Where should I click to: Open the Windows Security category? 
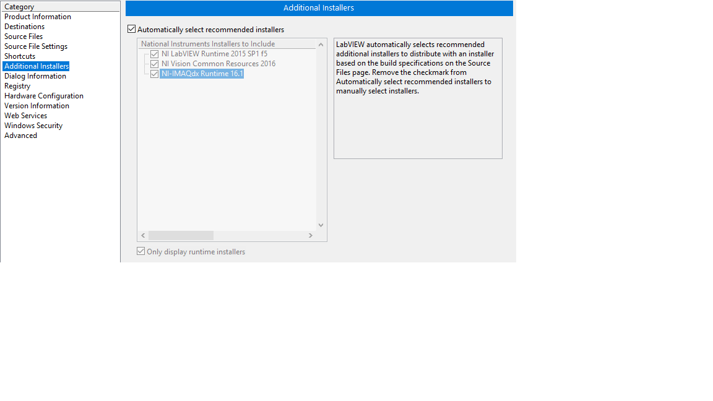[x=33, y=126]
